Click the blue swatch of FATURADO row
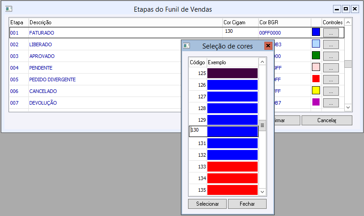364x216 pixels. coord(316,32)
